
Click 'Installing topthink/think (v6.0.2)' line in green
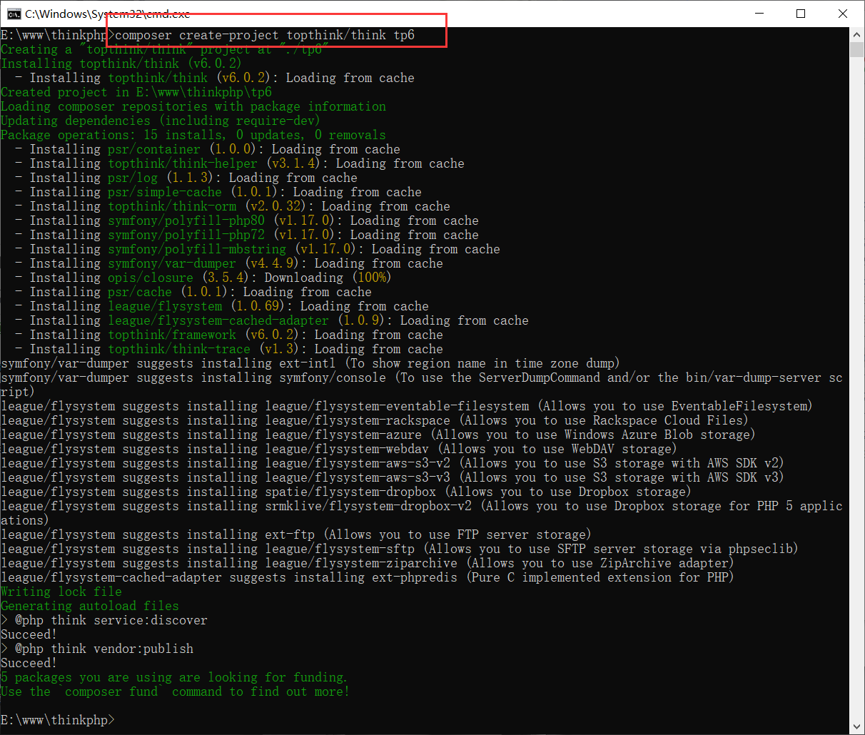(x=121, y=64)
